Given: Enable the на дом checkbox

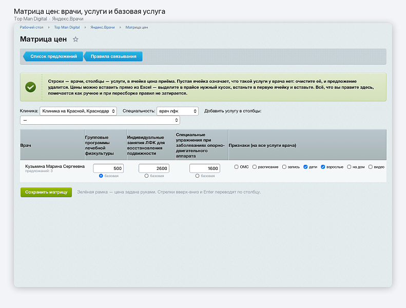Looking at the screenshot, I should 349,167.
